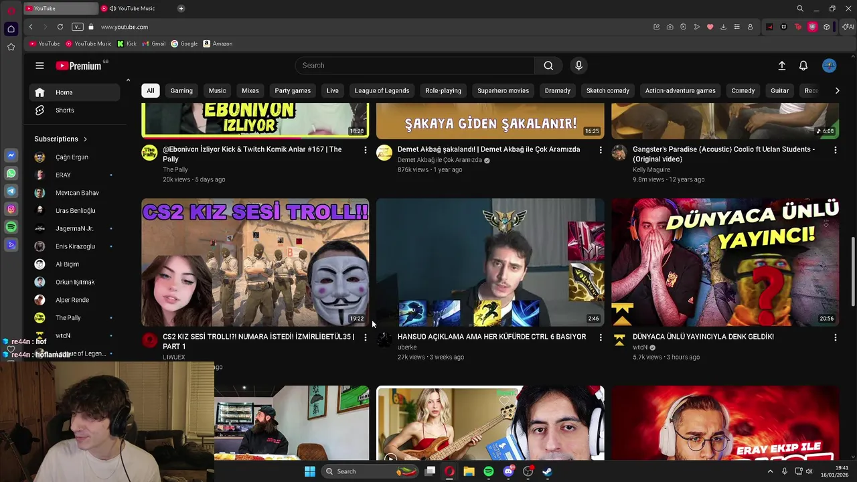Viewport: 857px width, 482px height.
Task: Open a new browser tab
Action: pyautogui.click(x=181, y=9)
